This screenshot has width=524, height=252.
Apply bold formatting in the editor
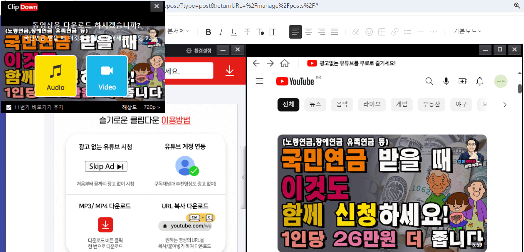pos(208,32)
